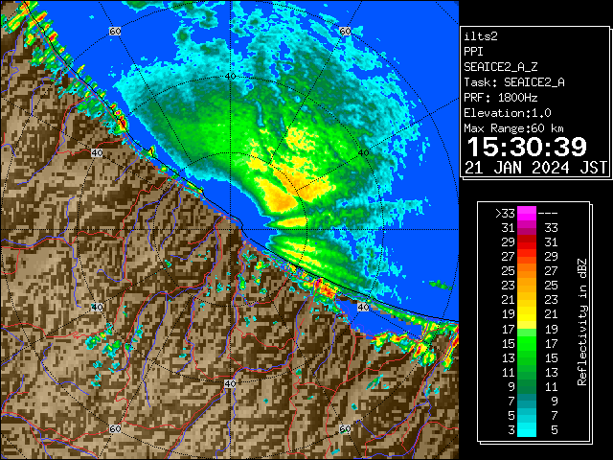Click the orange legend swatch between 25 and 27
This screenshot has height=460, width=613.
[x=527, y=271]
